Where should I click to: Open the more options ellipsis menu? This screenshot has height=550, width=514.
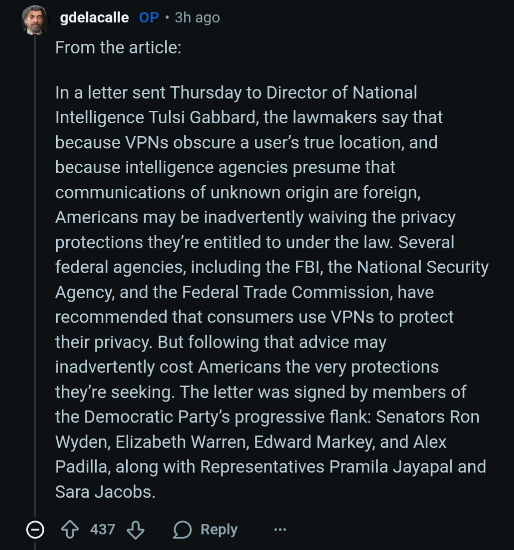[280, 530]
